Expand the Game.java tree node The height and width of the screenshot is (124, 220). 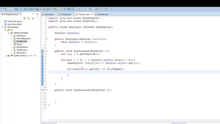click(11, 36)
